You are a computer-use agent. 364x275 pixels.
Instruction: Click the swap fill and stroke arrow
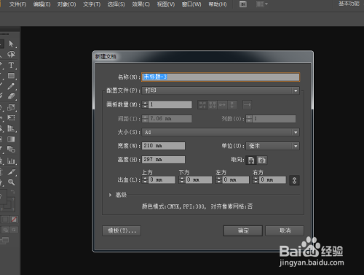click(x=12, y=192)
